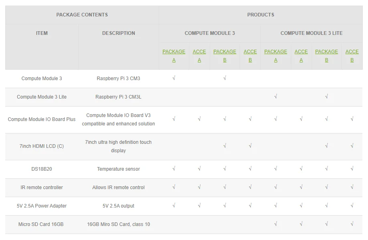Click the 'Temperature sensor' description
368x240 pixels.
click(x=118, y=169)
